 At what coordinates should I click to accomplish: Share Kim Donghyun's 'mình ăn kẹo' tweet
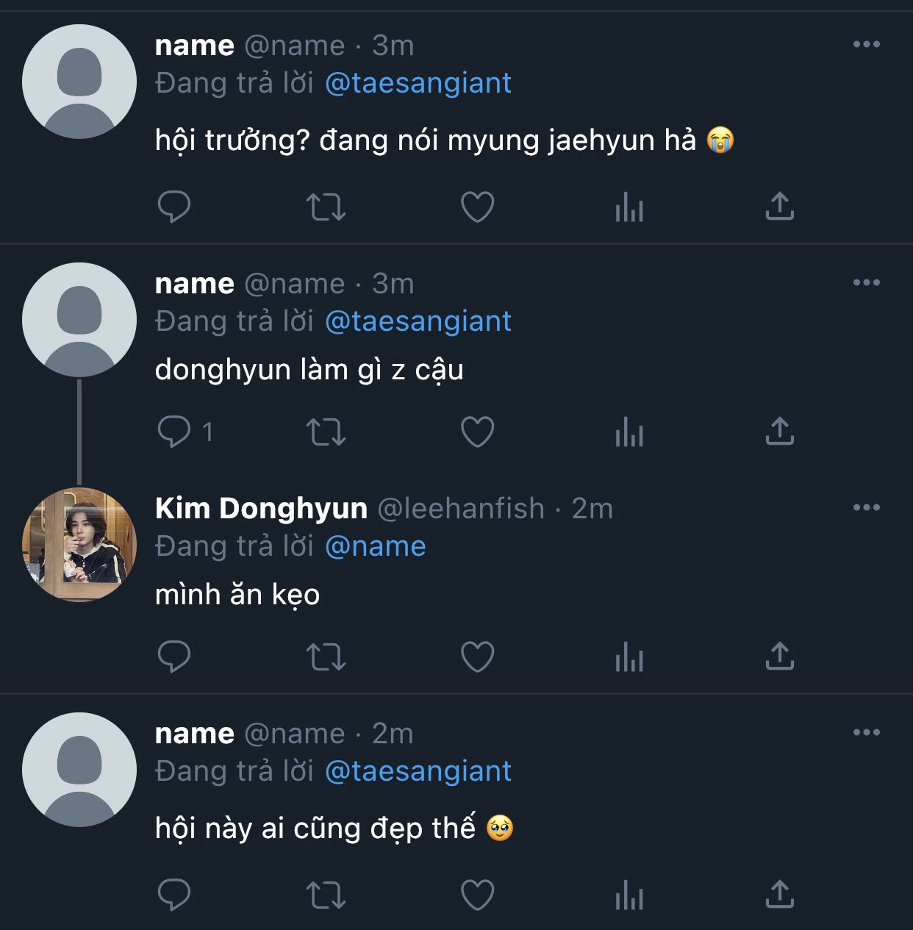[x=779, y=657]
